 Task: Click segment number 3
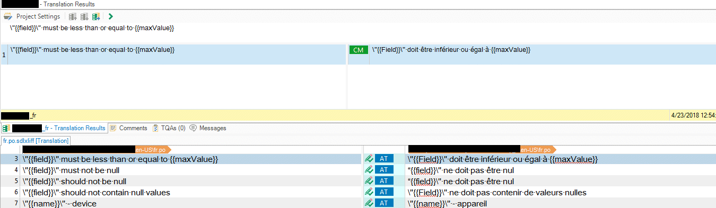click(16, 159)
